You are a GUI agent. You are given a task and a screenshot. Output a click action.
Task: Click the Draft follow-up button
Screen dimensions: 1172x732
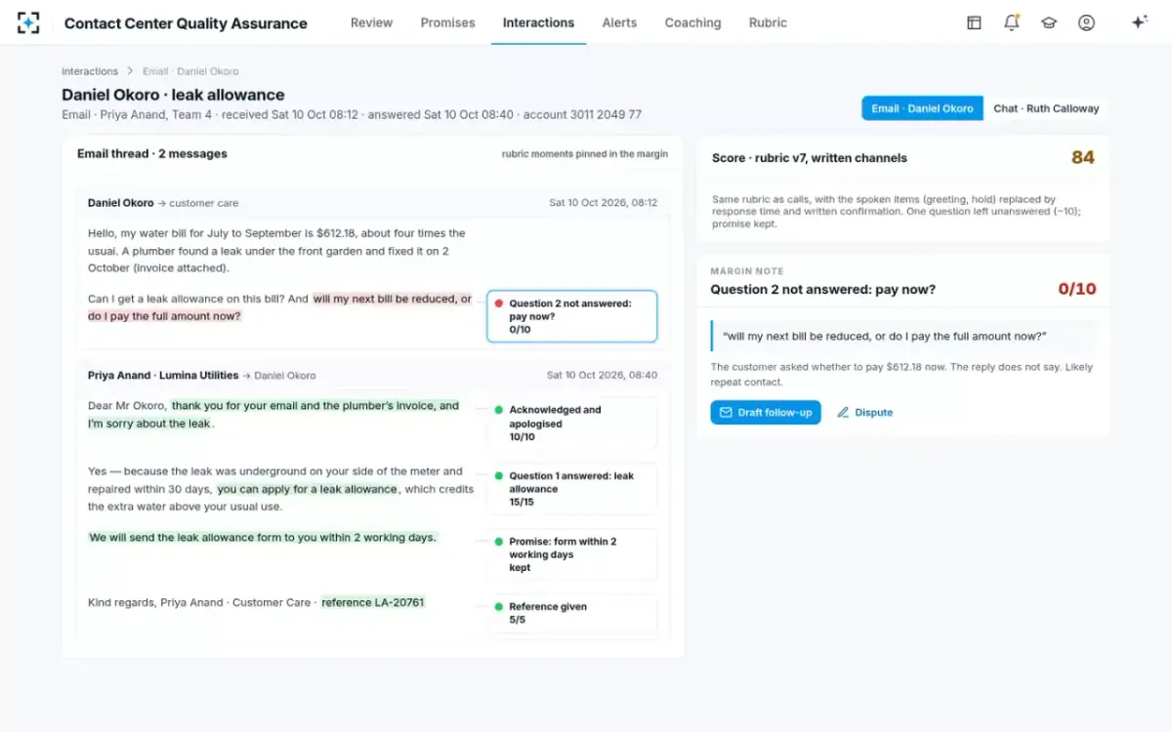click(766, 413)
